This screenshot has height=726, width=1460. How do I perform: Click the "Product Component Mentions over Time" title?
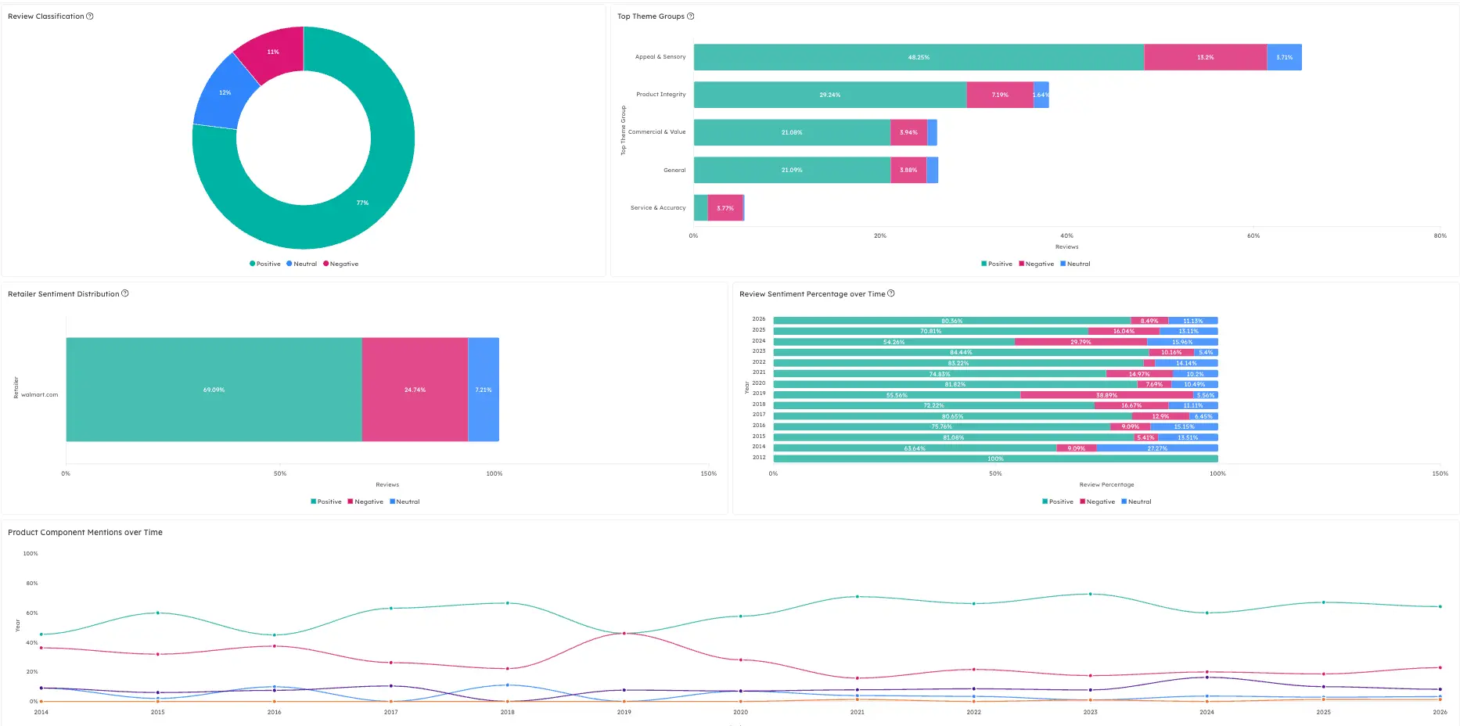pos(85,532)
